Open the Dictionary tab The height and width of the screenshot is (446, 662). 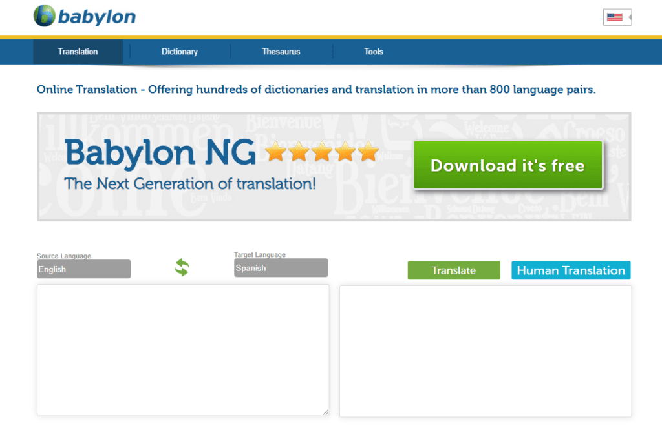[x=180, y=52]
